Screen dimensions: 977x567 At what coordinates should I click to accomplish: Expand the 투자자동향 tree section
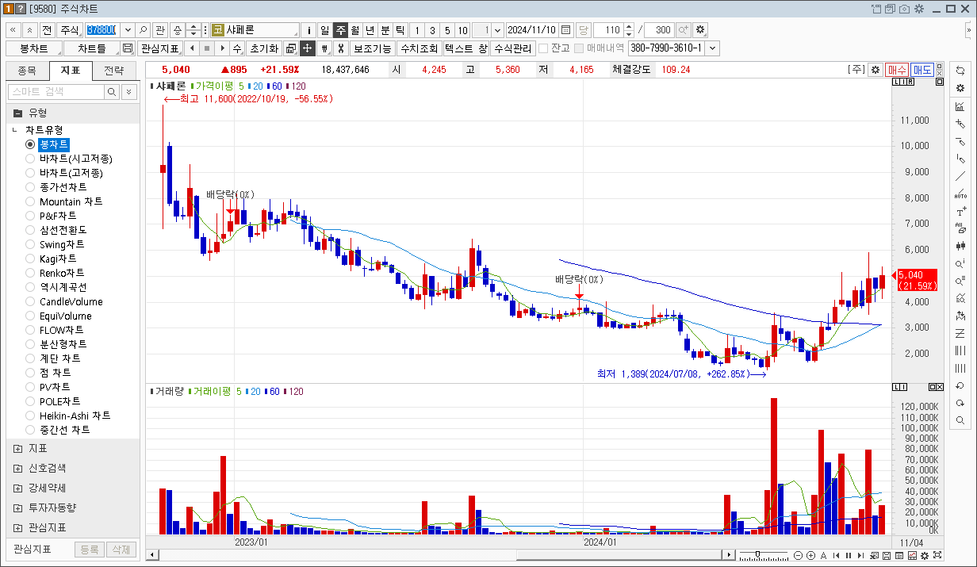click(x=17, y=508)
